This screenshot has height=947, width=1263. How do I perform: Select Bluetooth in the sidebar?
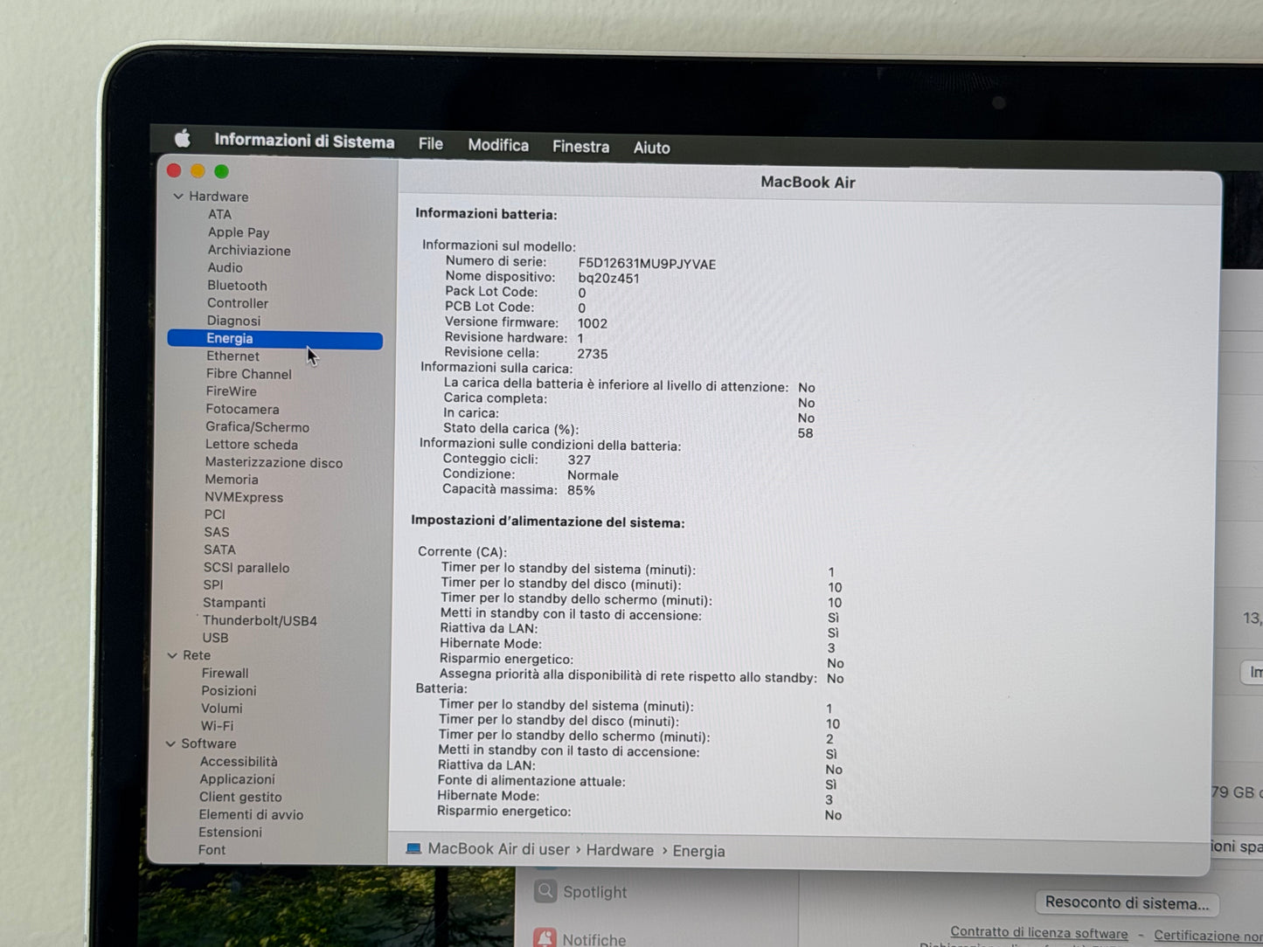(x=237, y=286)
